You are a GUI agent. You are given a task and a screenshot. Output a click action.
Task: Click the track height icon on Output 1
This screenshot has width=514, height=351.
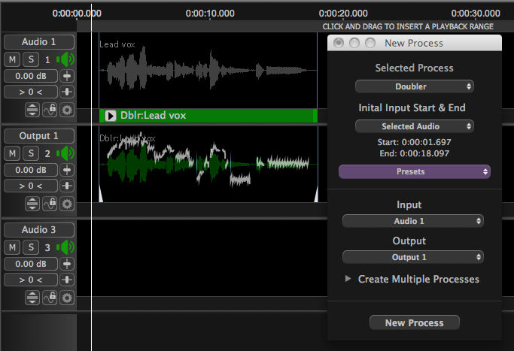click(32, 204)
